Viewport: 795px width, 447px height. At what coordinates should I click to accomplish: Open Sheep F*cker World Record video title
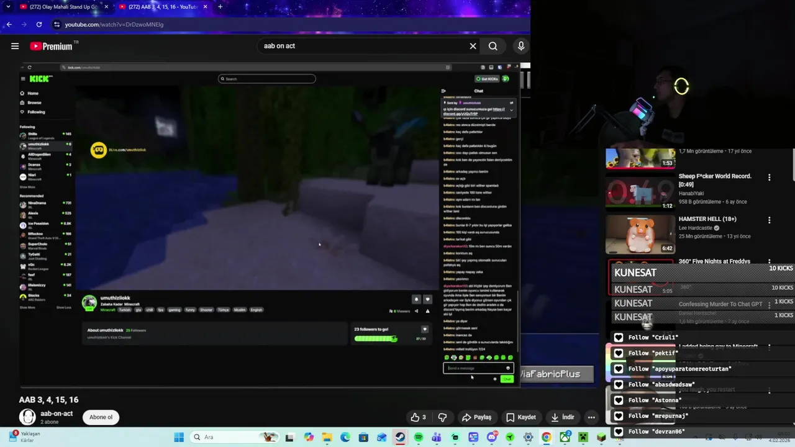pos(715,180)
